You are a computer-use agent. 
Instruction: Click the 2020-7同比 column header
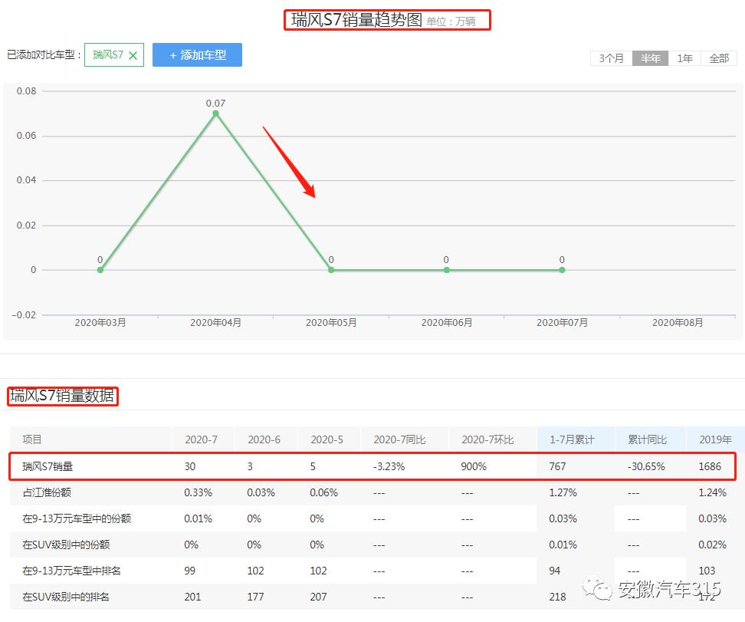pos(399,439)
